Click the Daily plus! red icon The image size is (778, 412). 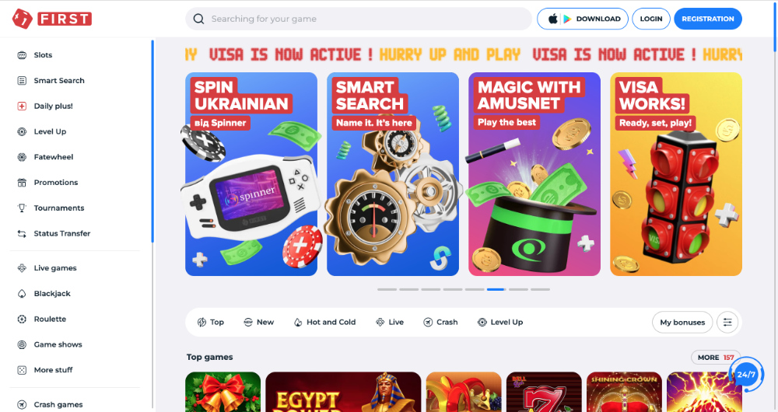(x=22, y=106)
